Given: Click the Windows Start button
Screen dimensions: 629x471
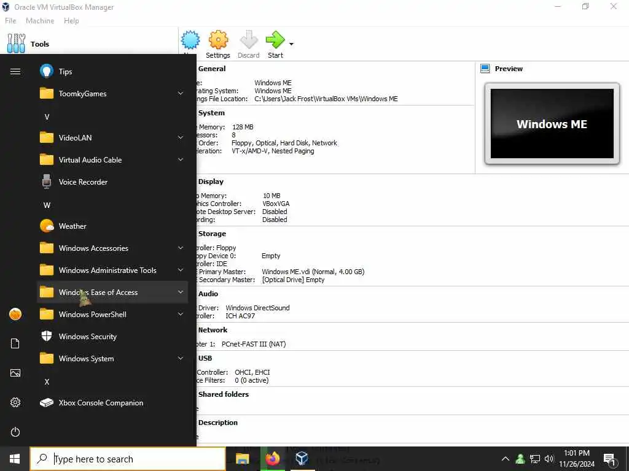Looking at the screenshot, I should 15,459.
